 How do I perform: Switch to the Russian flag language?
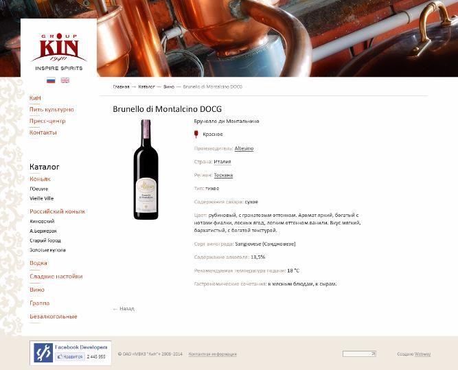coord(51,80)
